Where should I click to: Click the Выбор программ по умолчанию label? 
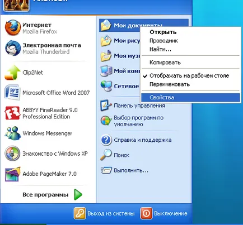pos(139,121)
